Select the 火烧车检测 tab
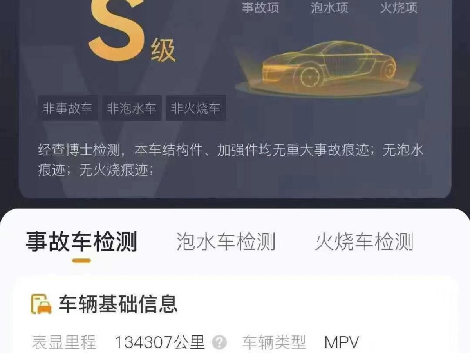This screenshot has width=470, height=353. pyautogui.click(x=364, y=241)
